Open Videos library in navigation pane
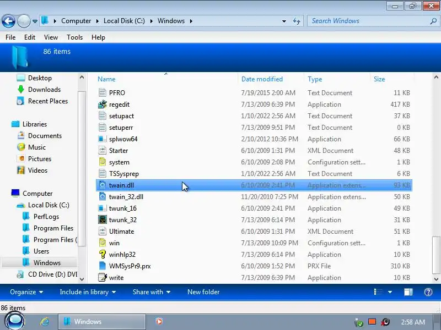Viewport: 441px width, 330px height. tap(37, 170)
